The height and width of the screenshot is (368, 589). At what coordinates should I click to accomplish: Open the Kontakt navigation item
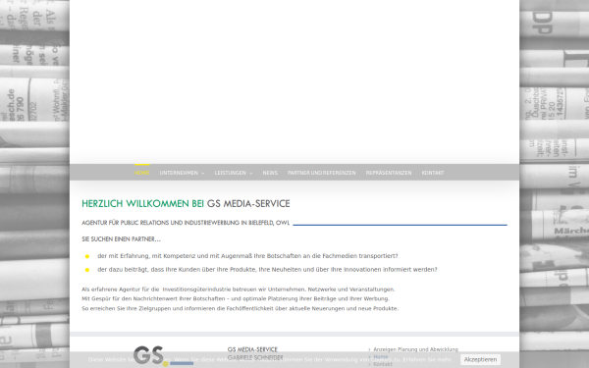(433, 173)
